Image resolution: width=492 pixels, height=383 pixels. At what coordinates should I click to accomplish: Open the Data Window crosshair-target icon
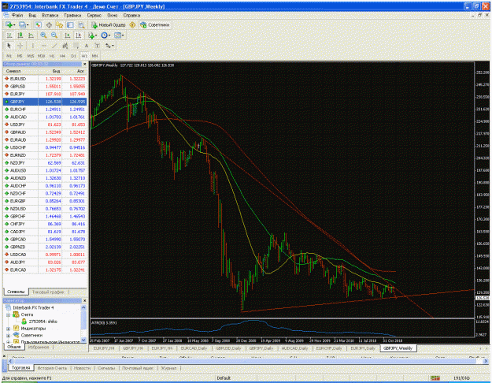pos(49,24)
